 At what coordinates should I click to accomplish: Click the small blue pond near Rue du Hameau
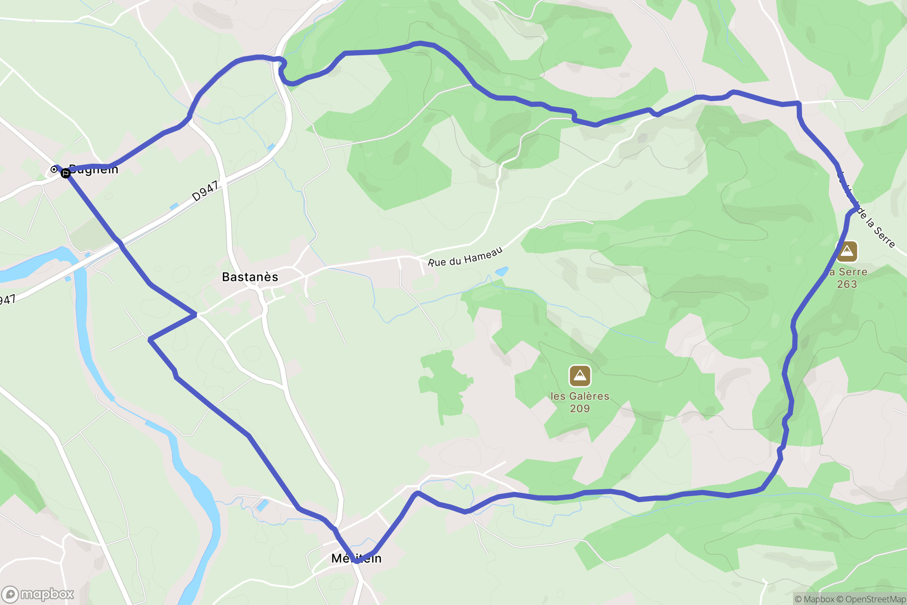[501, 271]
